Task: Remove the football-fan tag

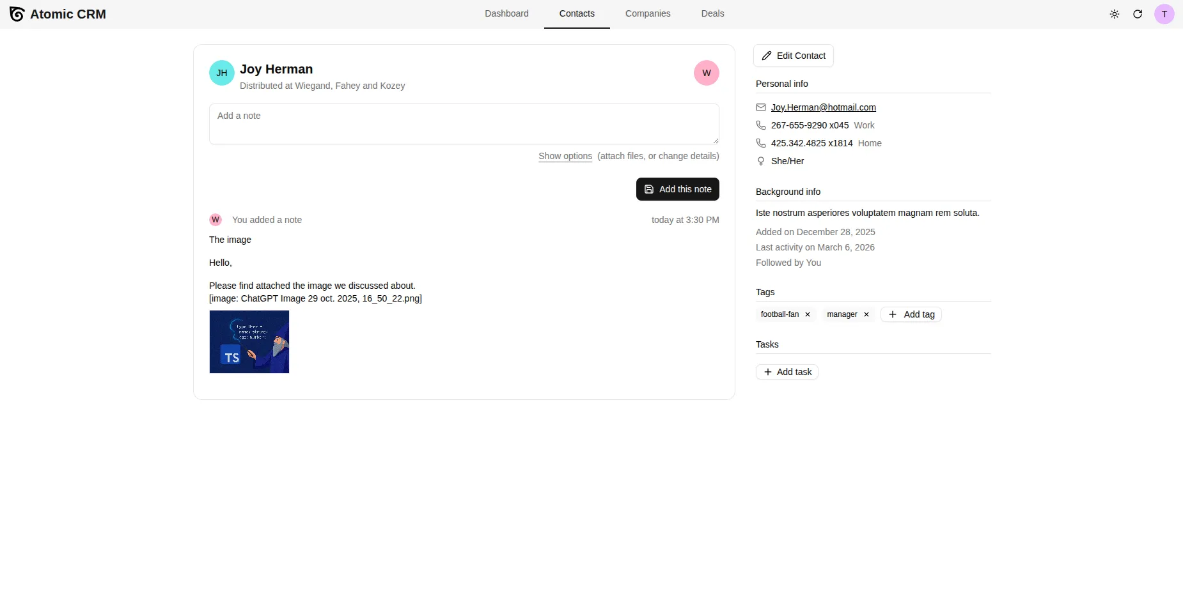Action: [808, 314]
